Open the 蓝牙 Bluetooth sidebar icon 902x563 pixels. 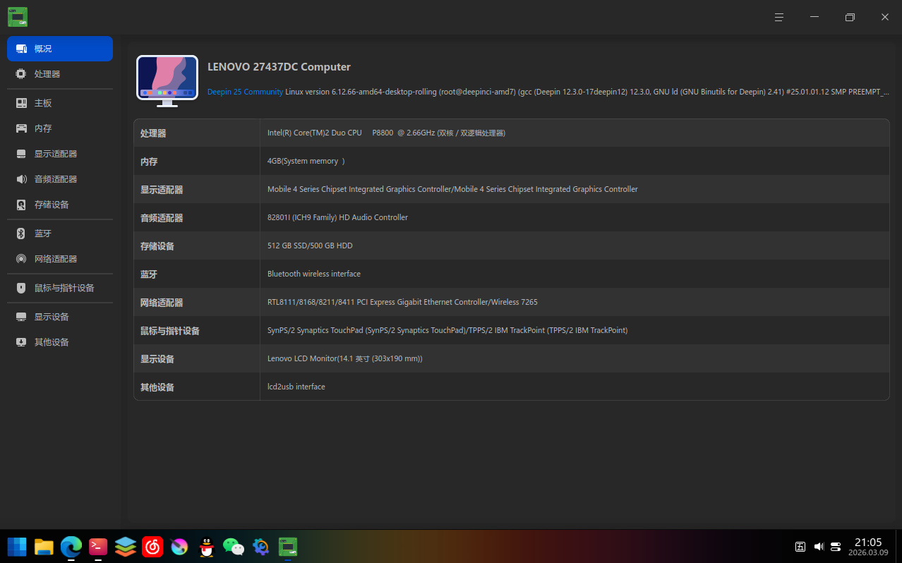(21, 234)
